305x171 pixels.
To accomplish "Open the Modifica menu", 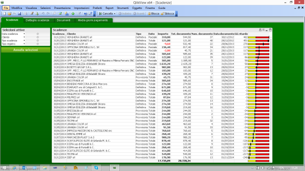I will pos(17,8).
